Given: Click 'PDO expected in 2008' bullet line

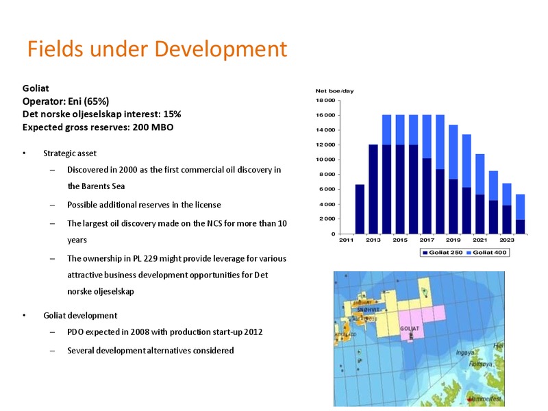Looking at the screenshot, I should 165,332.
